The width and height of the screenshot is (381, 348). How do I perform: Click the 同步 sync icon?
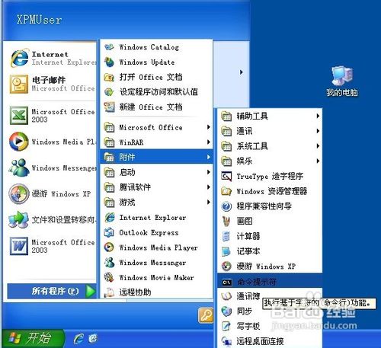(x=226, y=311)
